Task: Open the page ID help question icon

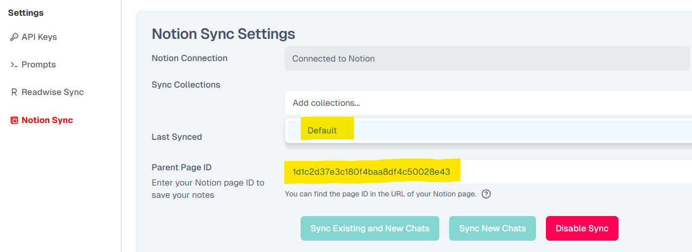Action: point(486,194)
